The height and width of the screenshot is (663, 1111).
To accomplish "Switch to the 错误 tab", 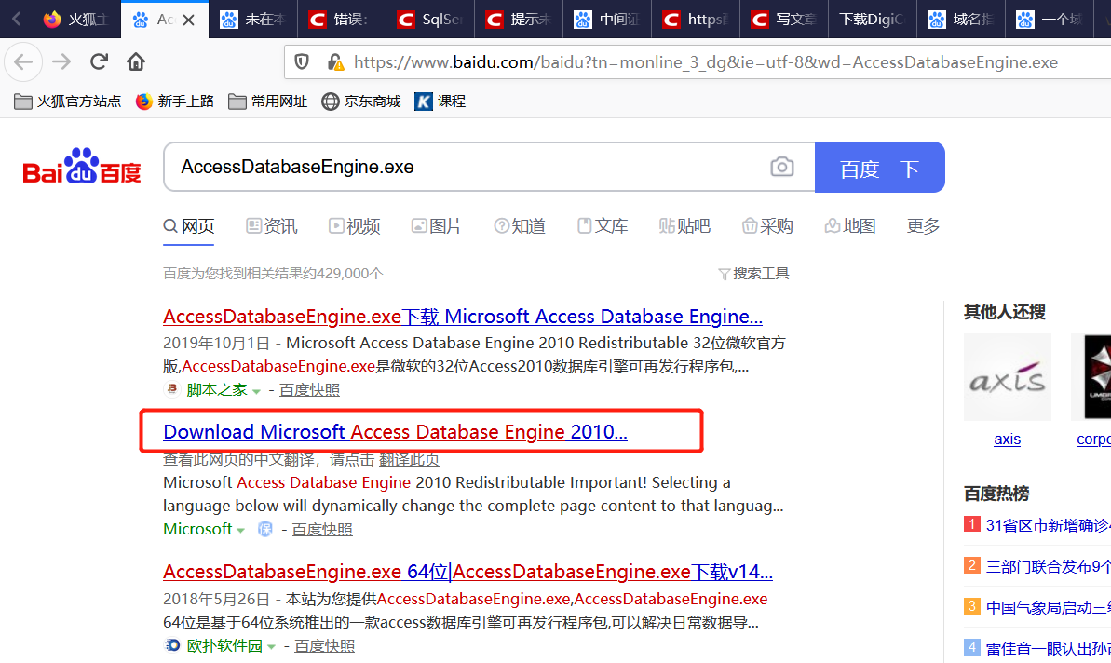I will pos(342,20).
